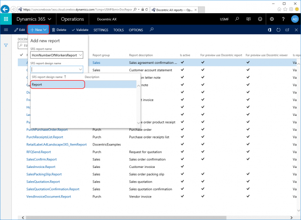Open the PurchReceiptsList.Report link
The height and width of the screenshot is (220, 301).
pos(45,137)
